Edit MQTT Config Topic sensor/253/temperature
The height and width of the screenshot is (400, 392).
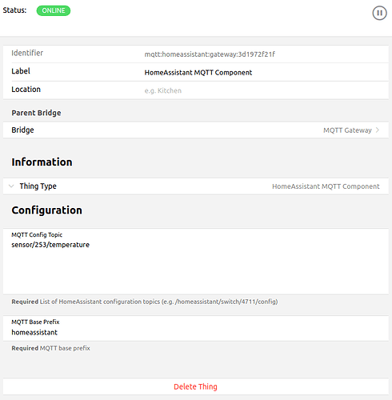click(196, 262)
